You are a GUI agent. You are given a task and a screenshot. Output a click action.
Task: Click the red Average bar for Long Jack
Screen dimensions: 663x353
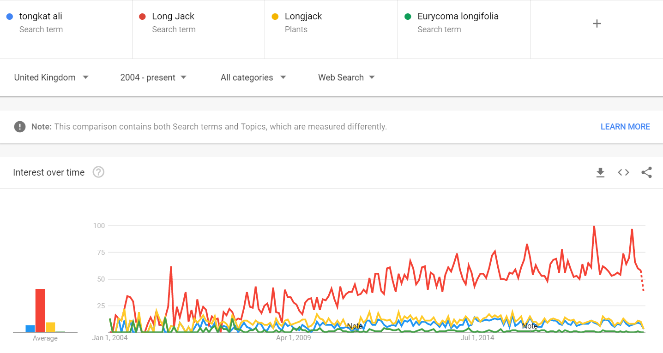point(41,311)
